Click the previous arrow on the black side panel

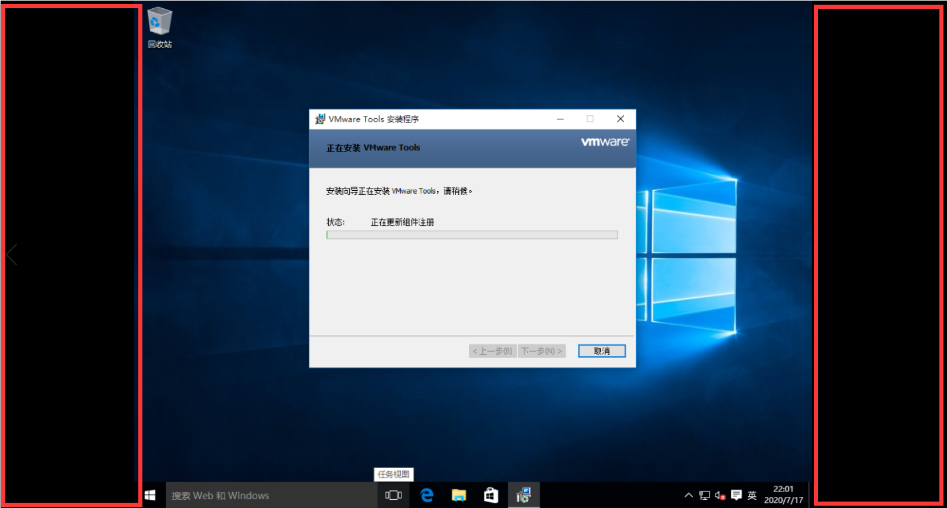(x=12, y=255)
